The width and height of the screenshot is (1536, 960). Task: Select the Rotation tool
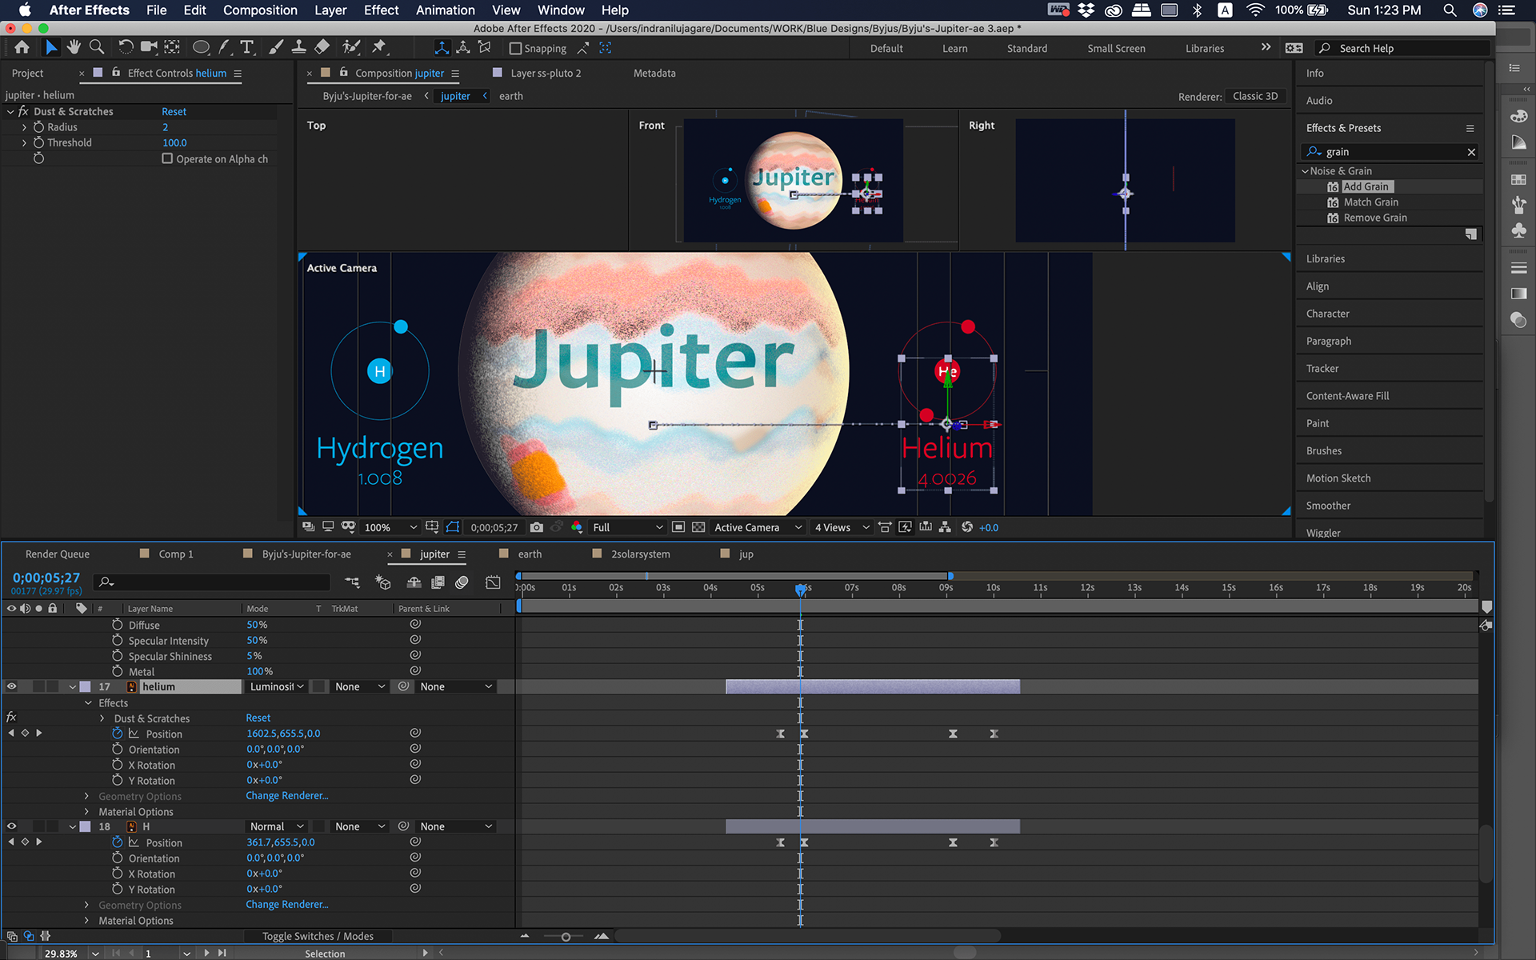point(126,47)
